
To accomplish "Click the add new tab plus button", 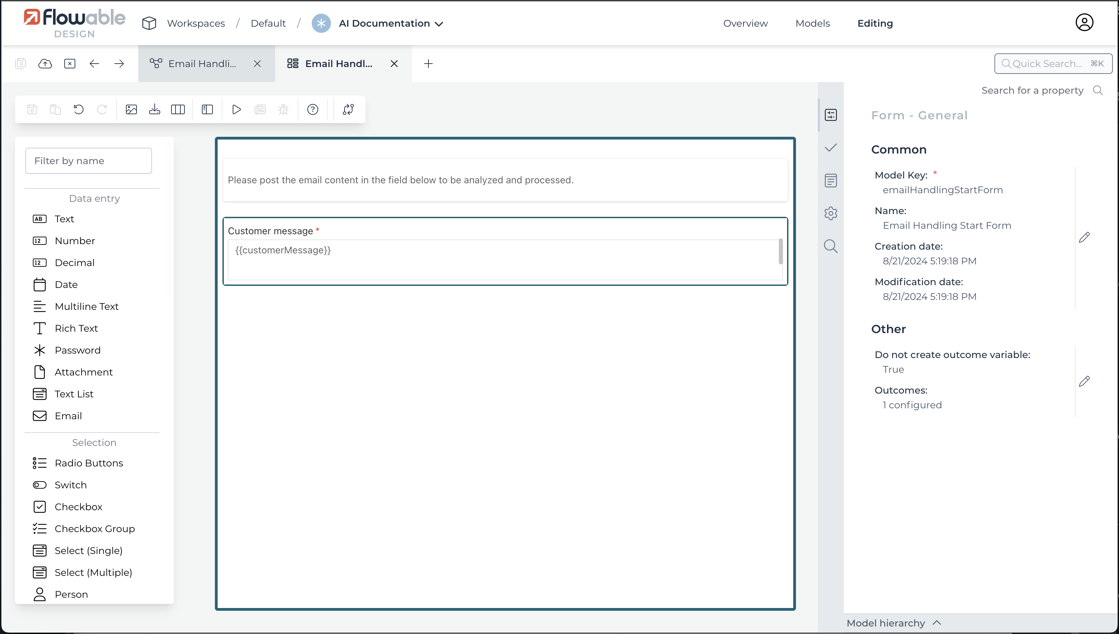I will (x=429, y=64).
